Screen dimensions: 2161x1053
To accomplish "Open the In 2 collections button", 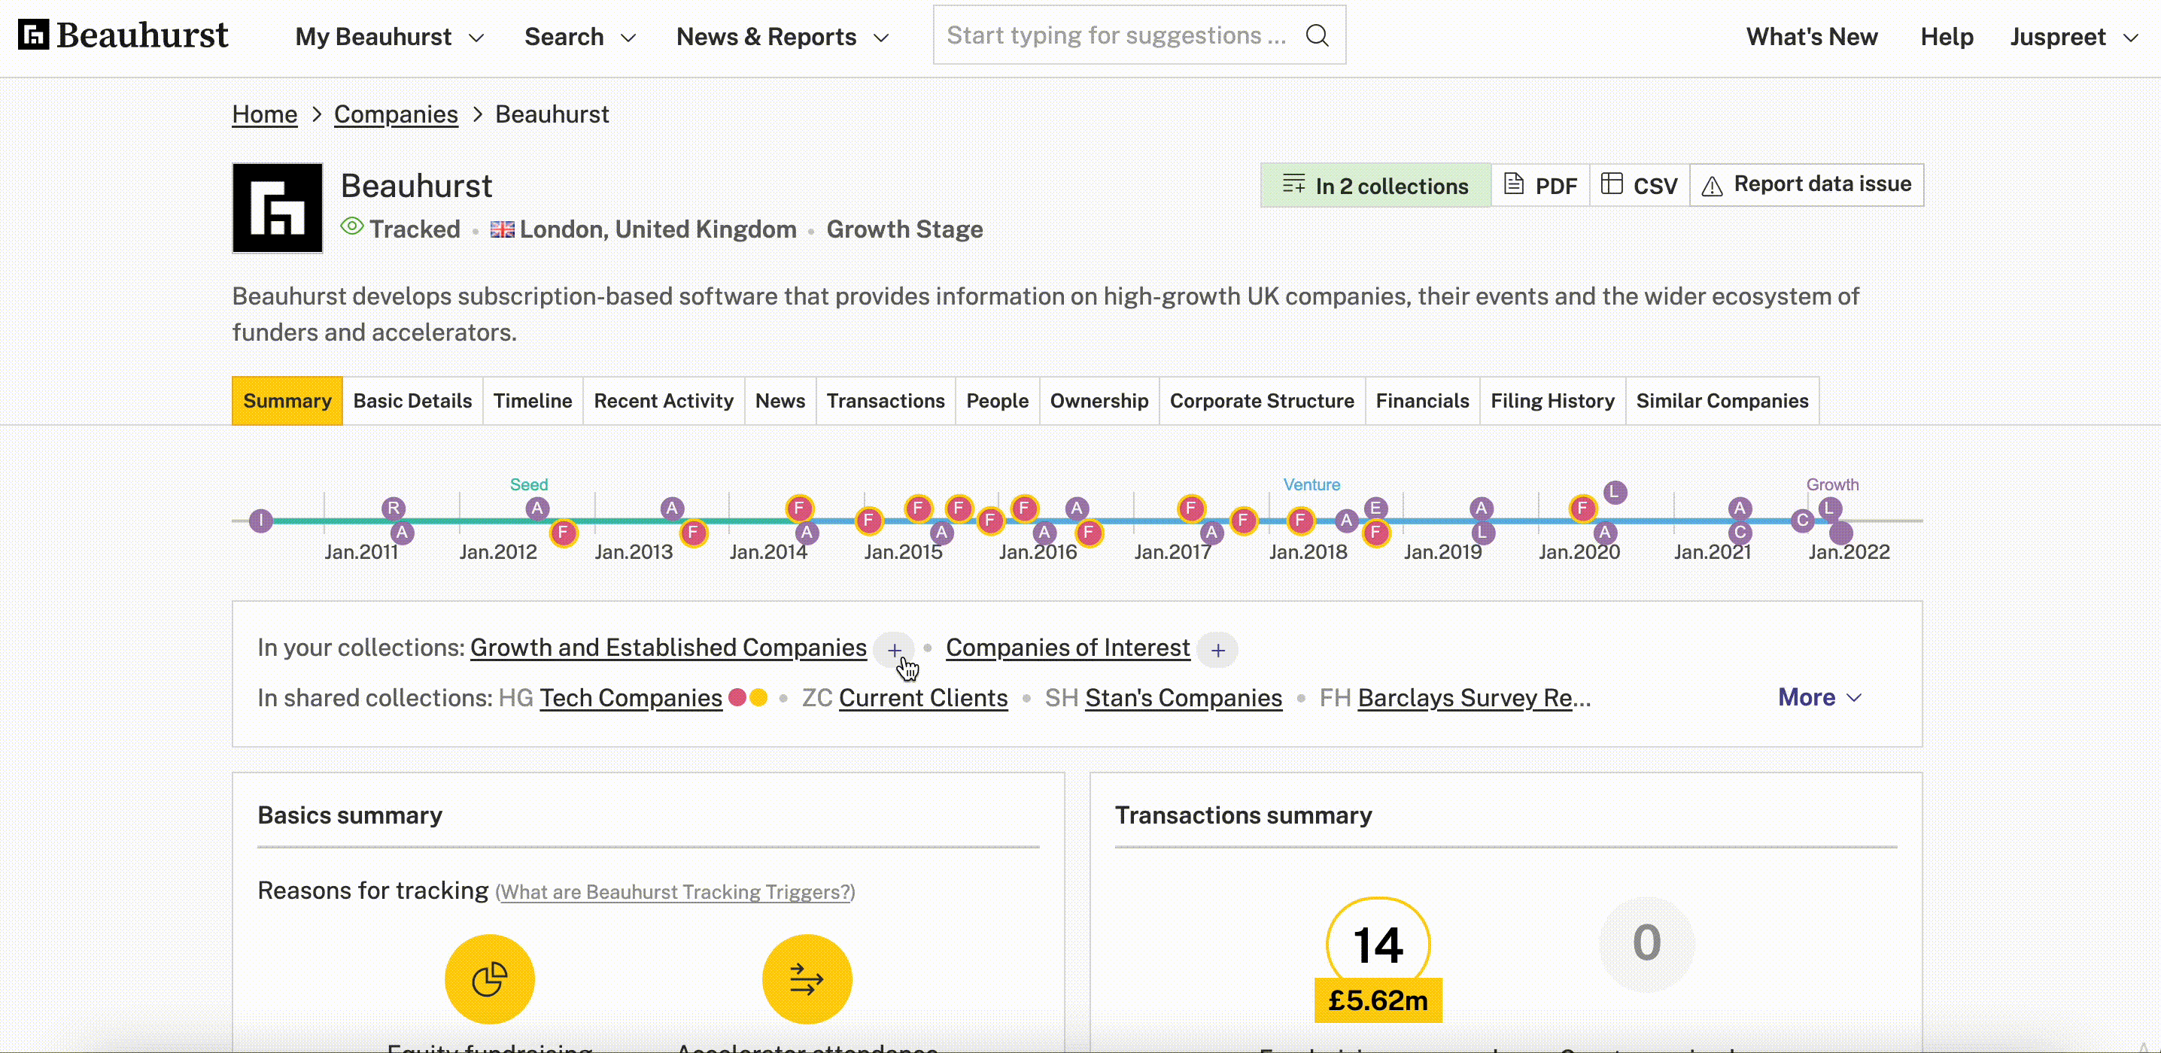I will [1375, 185].
